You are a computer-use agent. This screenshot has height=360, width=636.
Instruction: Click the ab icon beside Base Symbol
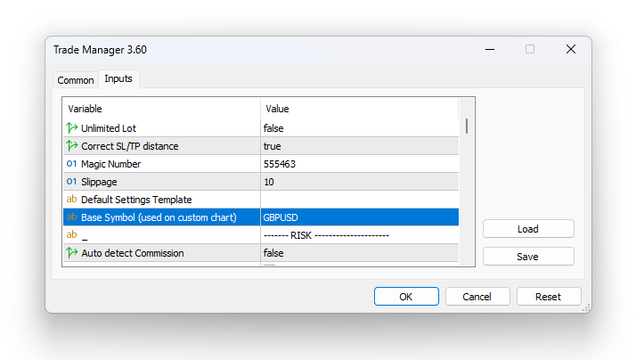[x=71, y=217]
